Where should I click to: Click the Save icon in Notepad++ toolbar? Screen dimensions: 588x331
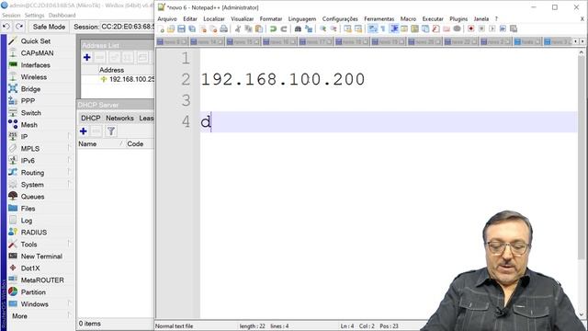click(182, 29)
